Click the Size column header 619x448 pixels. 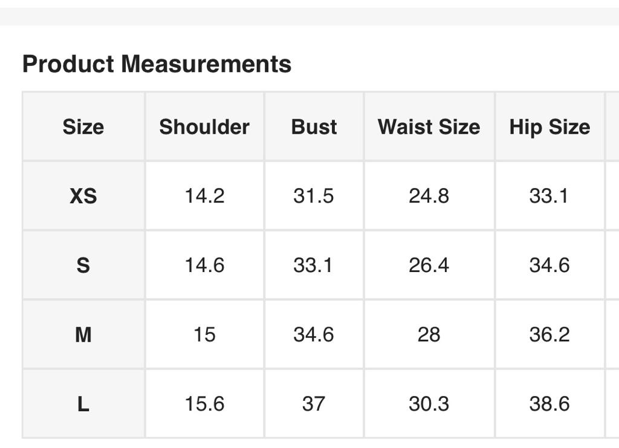point(83,127)
